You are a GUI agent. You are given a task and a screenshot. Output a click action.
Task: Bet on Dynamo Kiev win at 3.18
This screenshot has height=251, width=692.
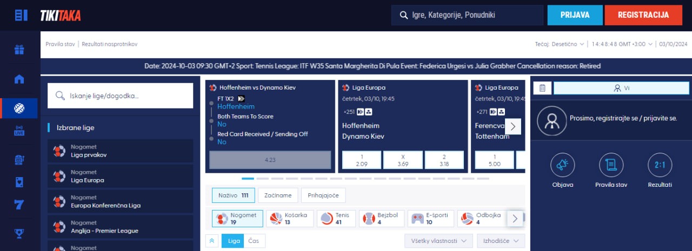pyautogui.click(x=444, y=160)
